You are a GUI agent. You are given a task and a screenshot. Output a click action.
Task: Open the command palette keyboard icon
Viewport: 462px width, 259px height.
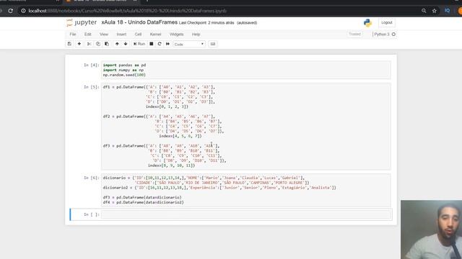[x=213, y=44]
